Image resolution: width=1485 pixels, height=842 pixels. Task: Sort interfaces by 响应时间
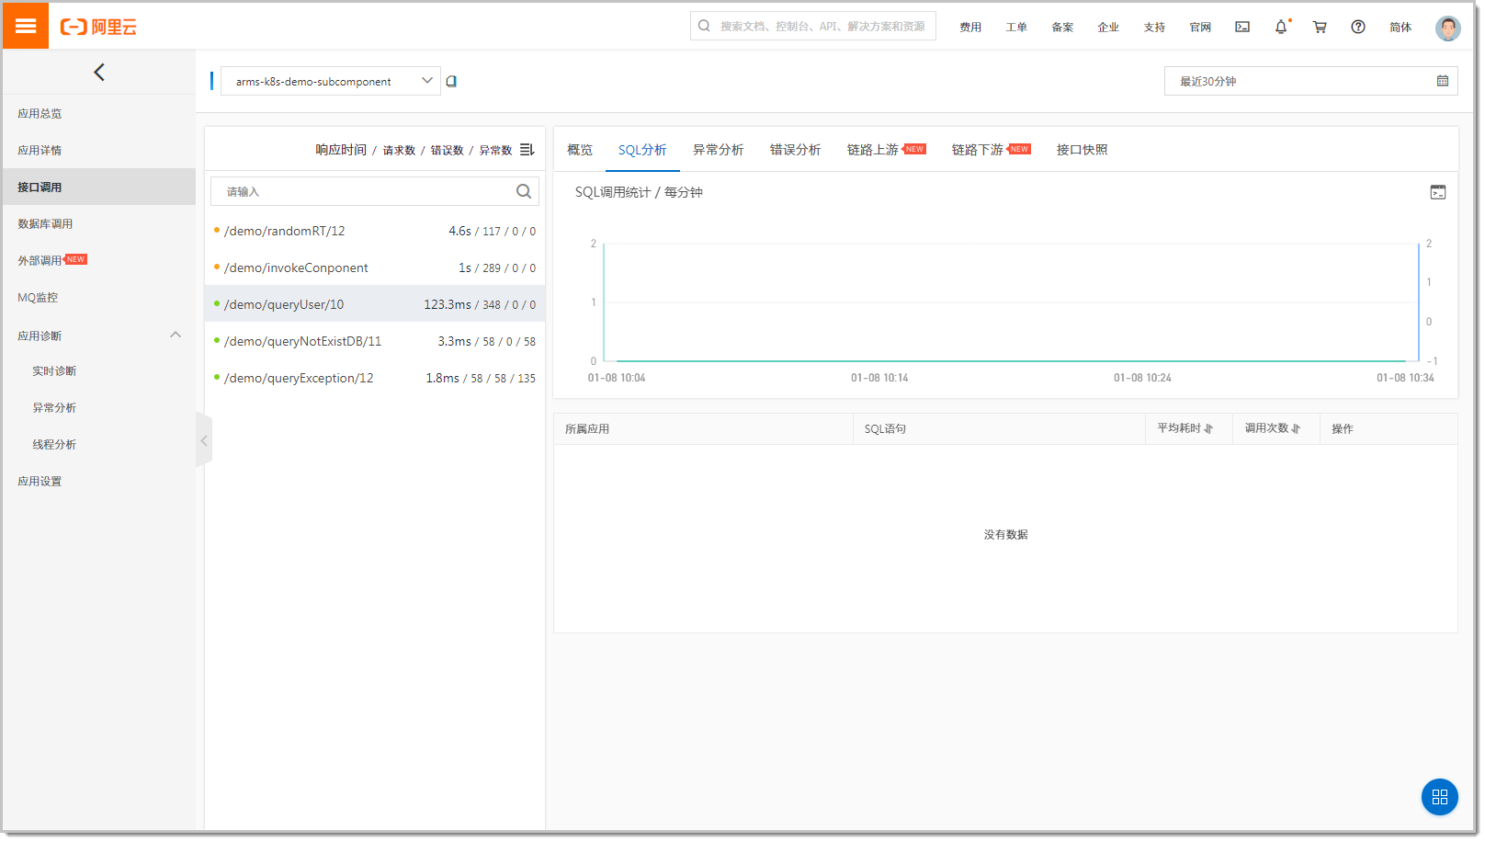point(341,150)
